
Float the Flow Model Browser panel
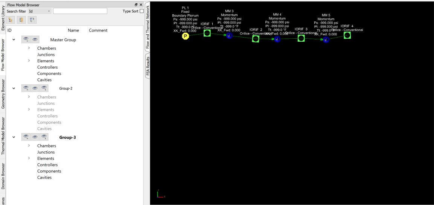tap(136, 5)
